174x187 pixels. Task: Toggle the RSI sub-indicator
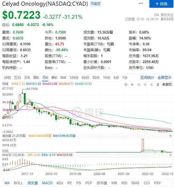coord(124,183)
